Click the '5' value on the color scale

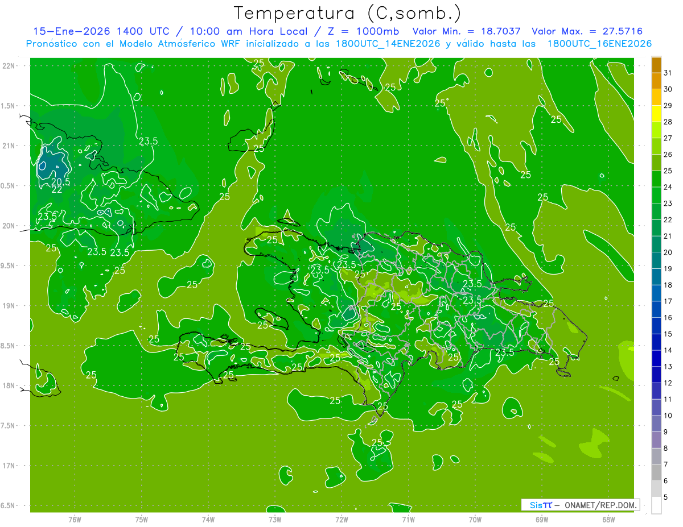[666, 497]
